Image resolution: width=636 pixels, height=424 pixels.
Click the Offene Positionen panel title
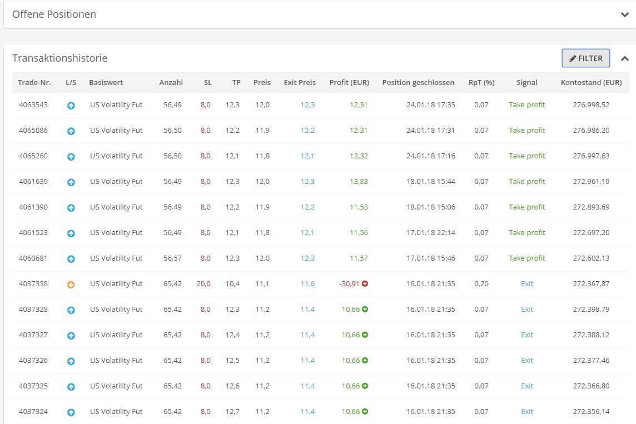pos(54,14)
